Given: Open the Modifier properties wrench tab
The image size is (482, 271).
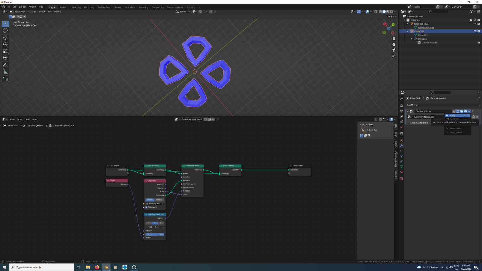Looking at the screenshot, I should coord(401,146).
